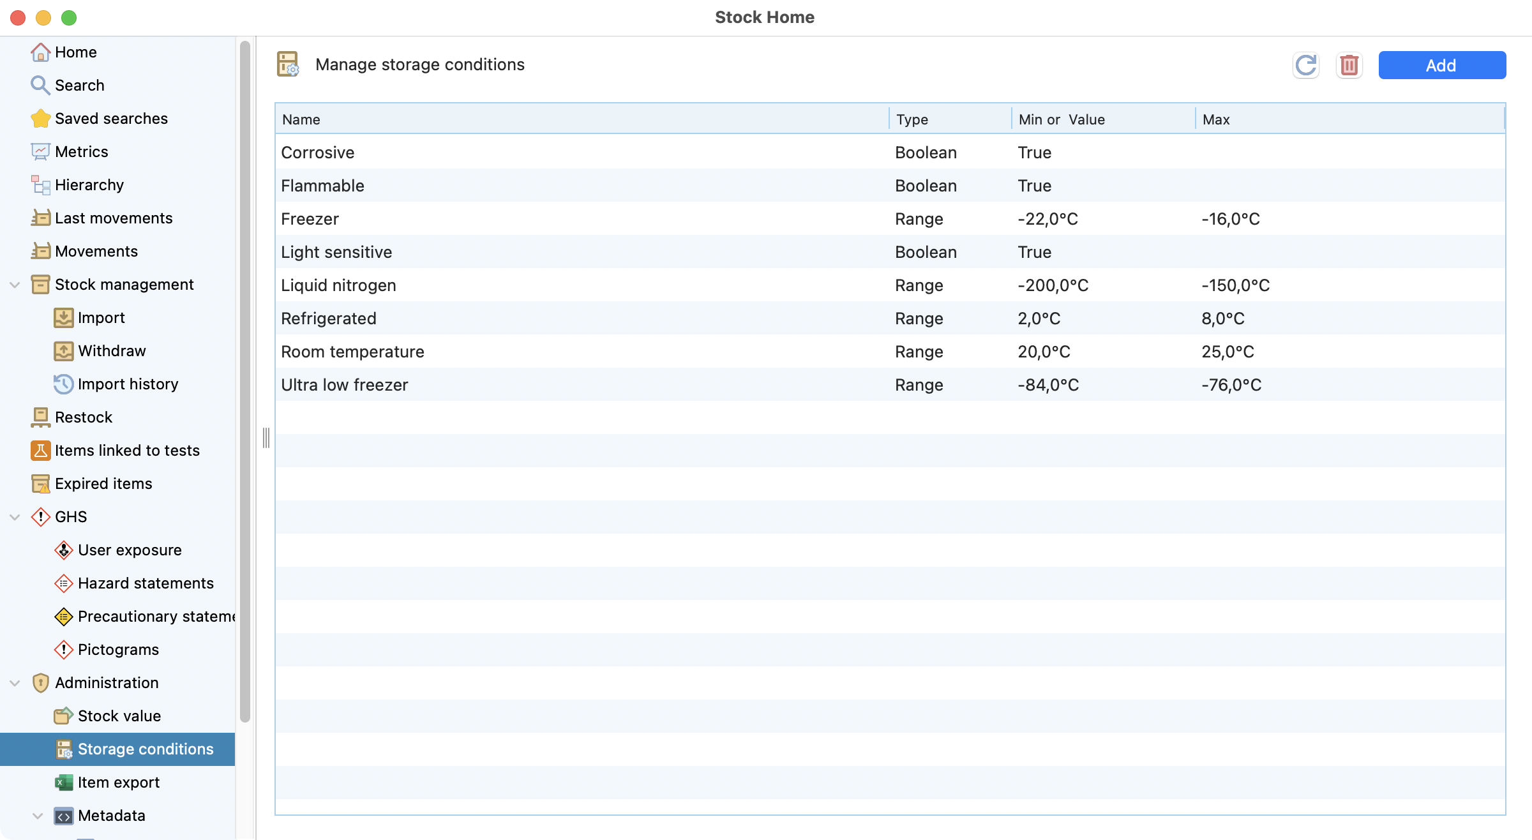This screenshot has height=840, width=1532.
Task: Click the red trash delete icon
Action: 1349,65
